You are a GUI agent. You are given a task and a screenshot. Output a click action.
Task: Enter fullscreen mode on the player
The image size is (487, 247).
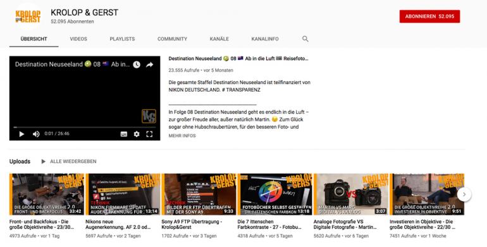click(149, 134)
